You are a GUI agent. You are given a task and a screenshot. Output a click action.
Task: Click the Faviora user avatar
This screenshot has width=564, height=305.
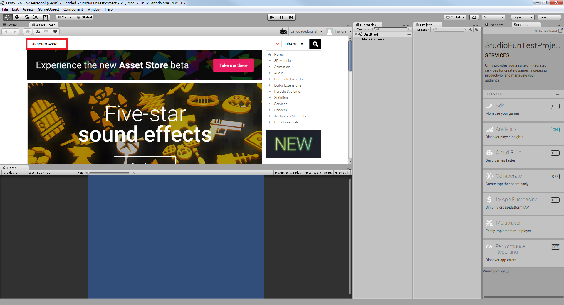[330, 31]
